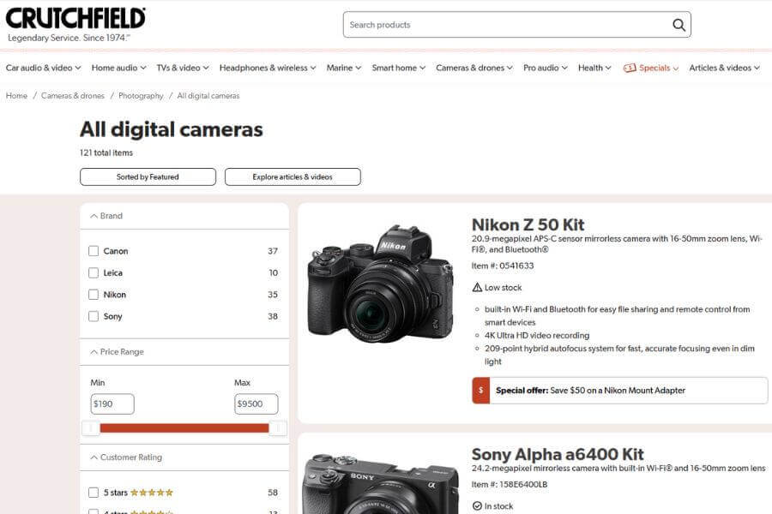
Task: Click the Crutchfield logo
Action: pyautogui.click(x=75, y=19)
